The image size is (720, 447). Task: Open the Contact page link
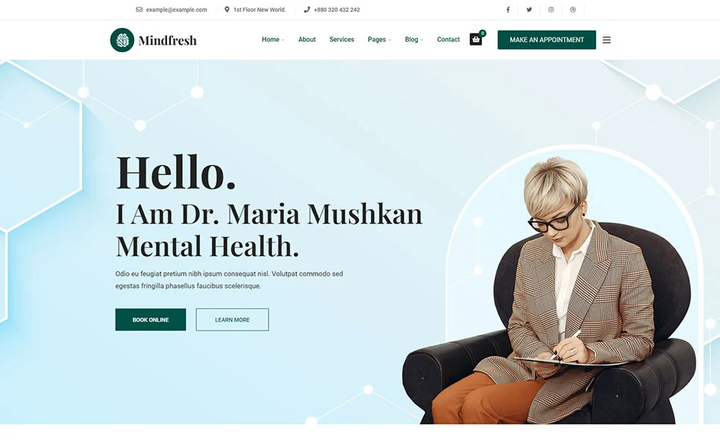coord(448,39)
